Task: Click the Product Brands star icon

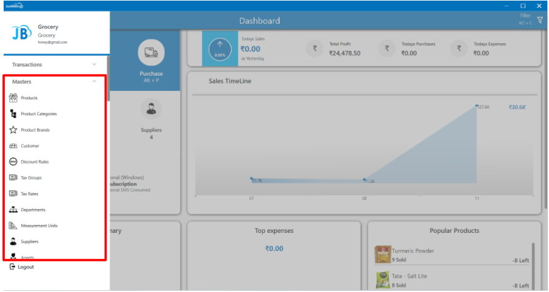Action: [x=13, y=130]
